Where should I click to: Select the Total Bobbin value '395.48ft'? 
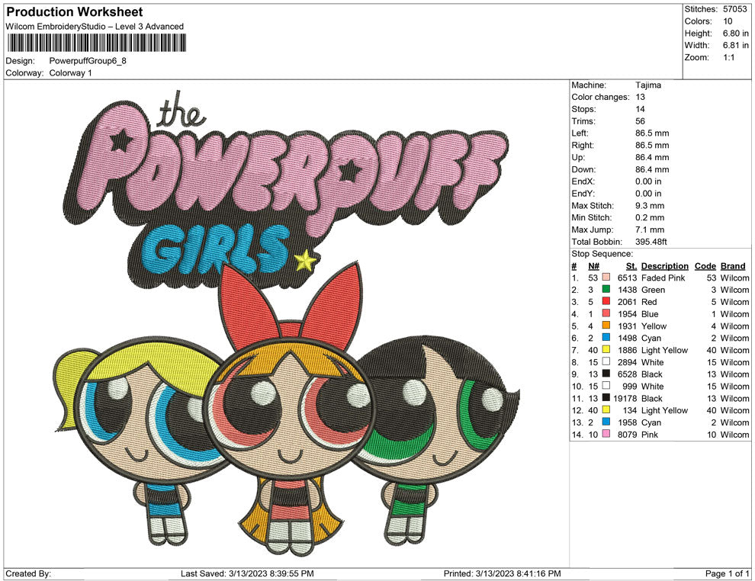point(651,242)
